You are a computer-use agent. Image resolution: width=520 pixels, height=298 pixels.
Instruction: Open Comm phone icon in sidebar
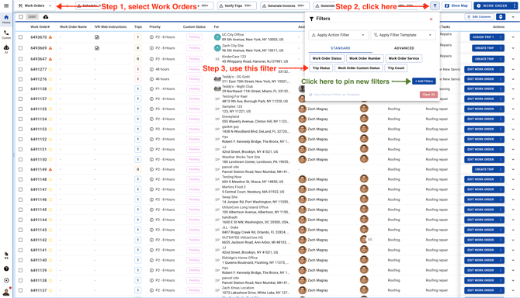[x=6, y=34]
